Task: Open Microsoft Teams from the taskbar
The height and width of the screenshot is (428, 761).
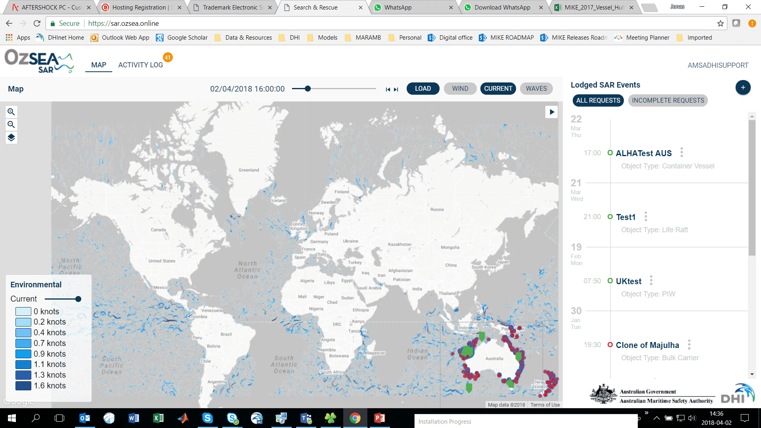Action: 306,418
